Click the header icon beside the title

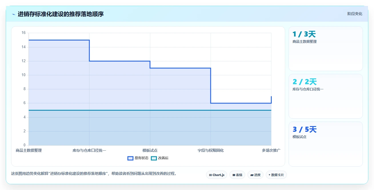click(x=13, y=14)
